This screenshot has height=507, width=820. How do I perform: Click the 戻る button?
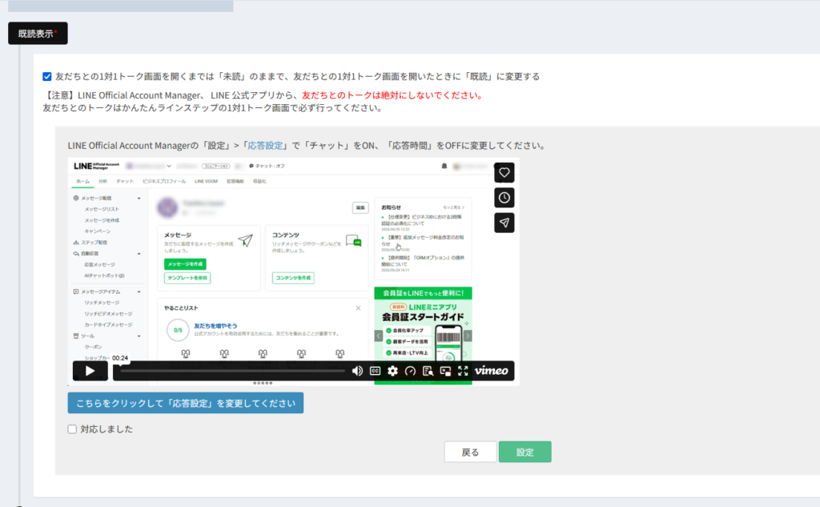(x=470, y=452)
